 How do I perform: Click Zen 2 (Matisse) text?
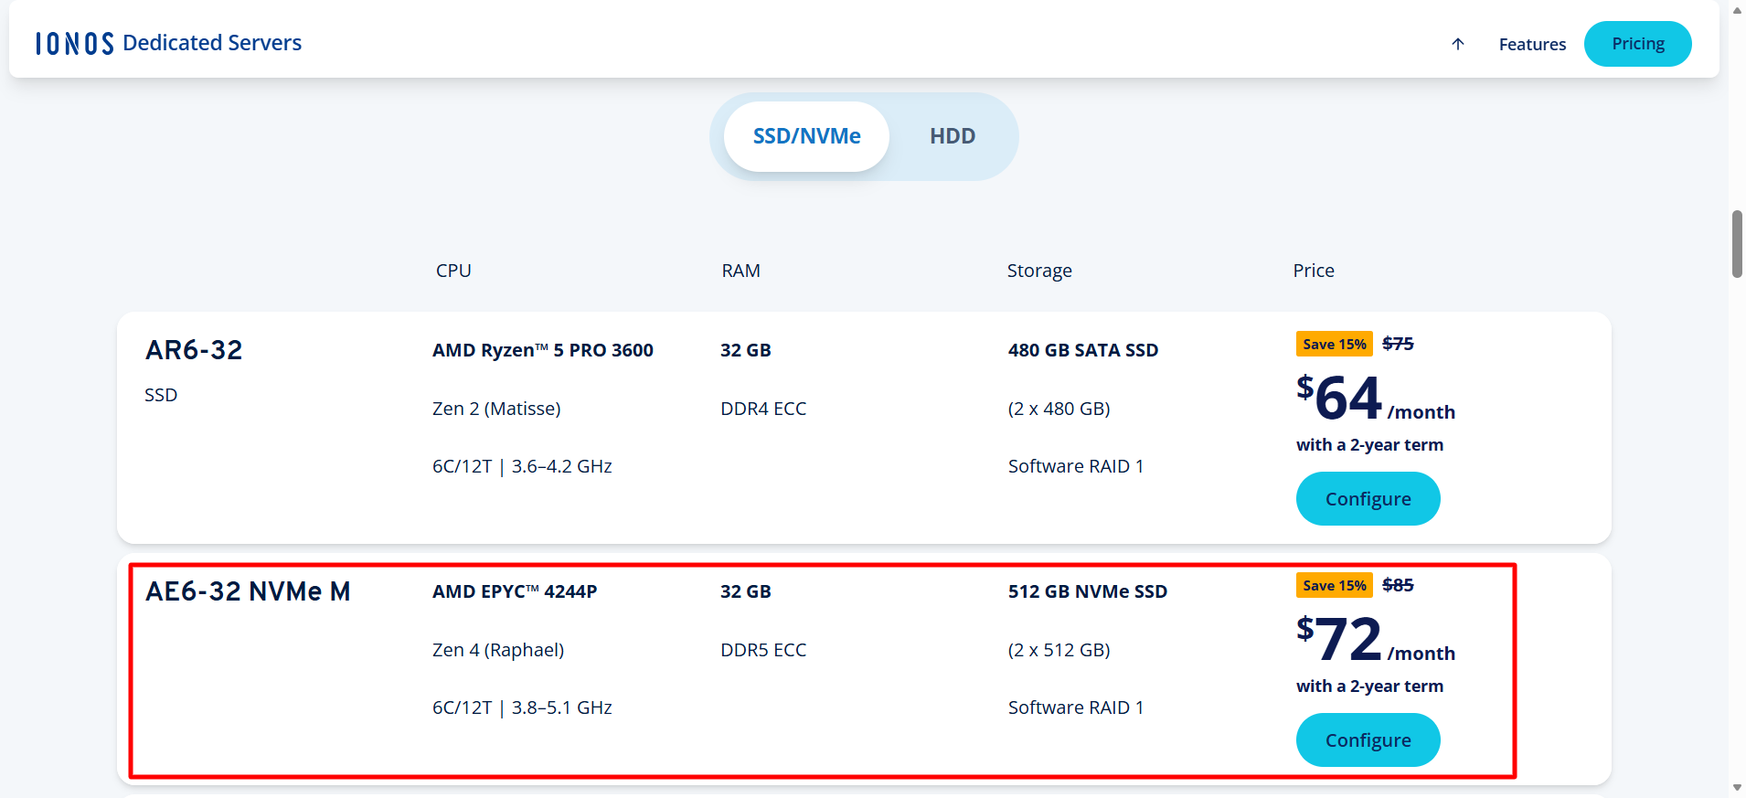pos(496,409)
